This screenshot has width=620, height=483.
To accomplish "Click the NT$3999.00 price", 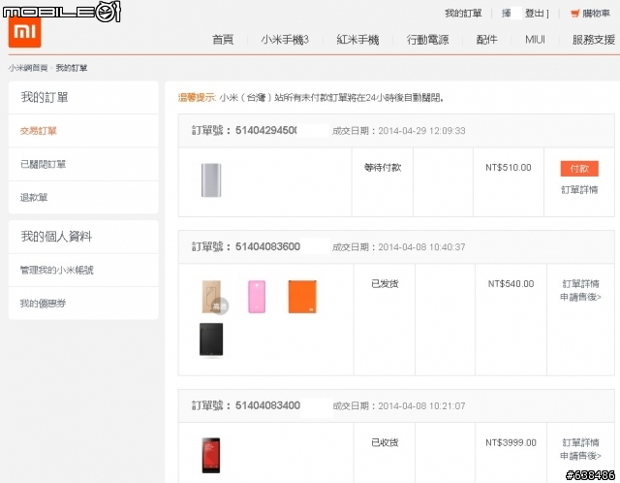I will pos(511,442).
